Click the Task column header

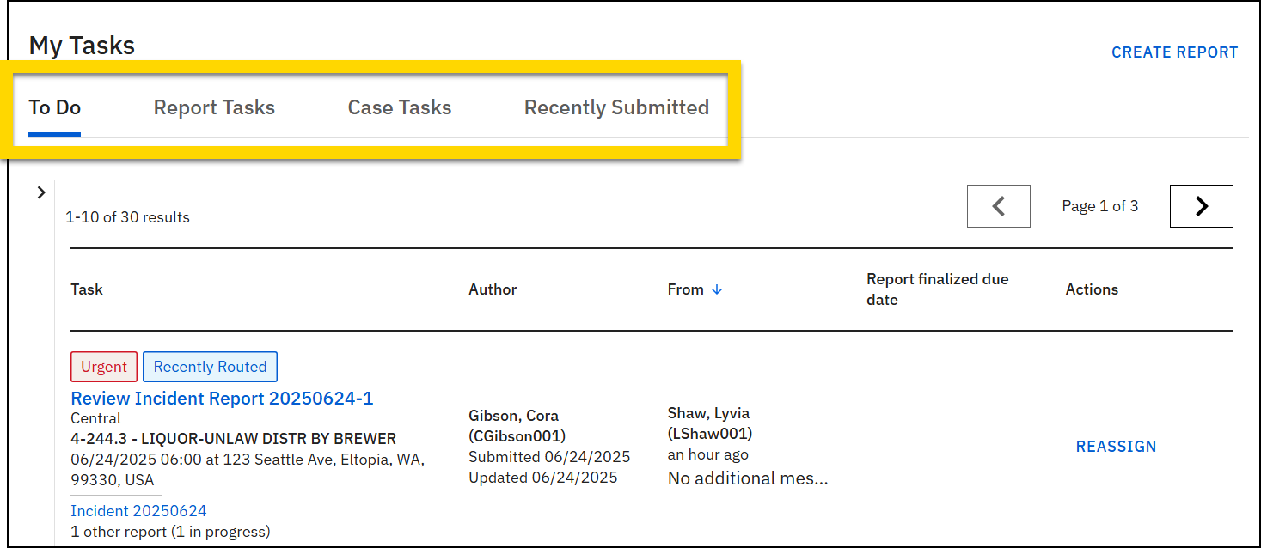click(87, 289)
